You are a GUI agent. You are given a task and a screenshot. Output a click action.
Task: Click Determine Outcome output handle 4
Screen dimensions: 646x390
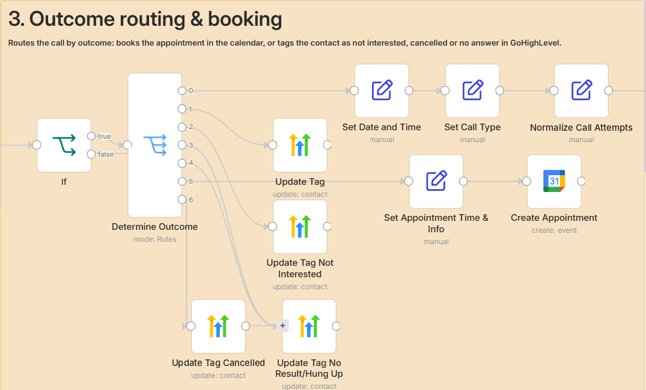tap(182, 163)
